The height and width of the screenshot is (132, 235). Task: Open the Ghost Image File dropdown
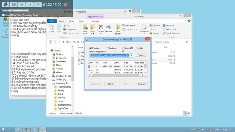[x=131, y=55]
